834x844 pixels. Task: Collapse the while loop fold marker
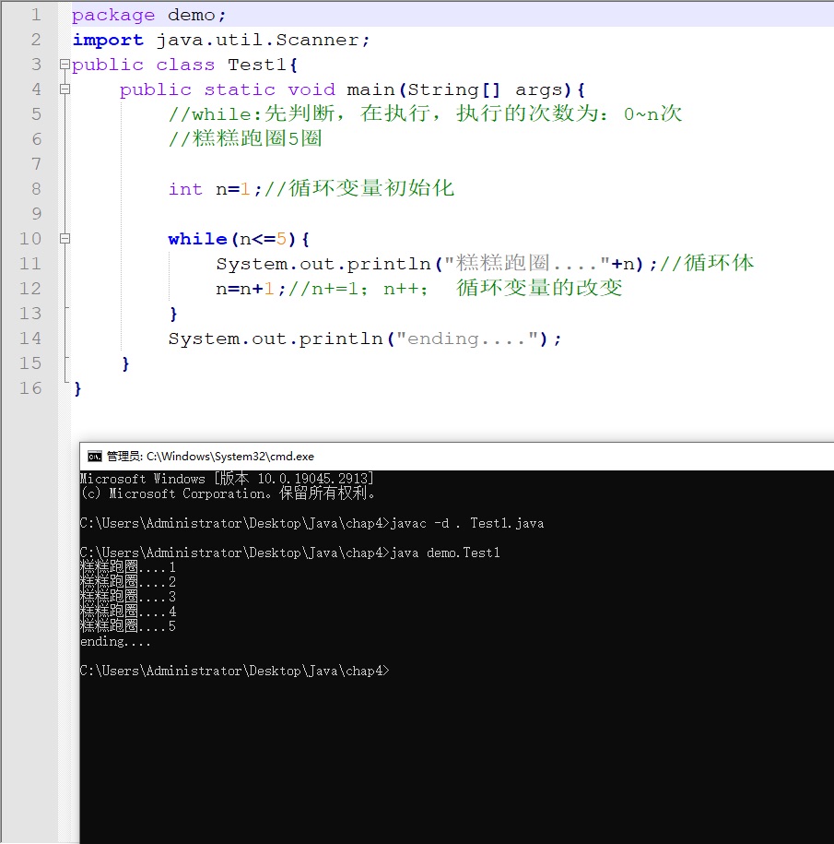point(65,239)
